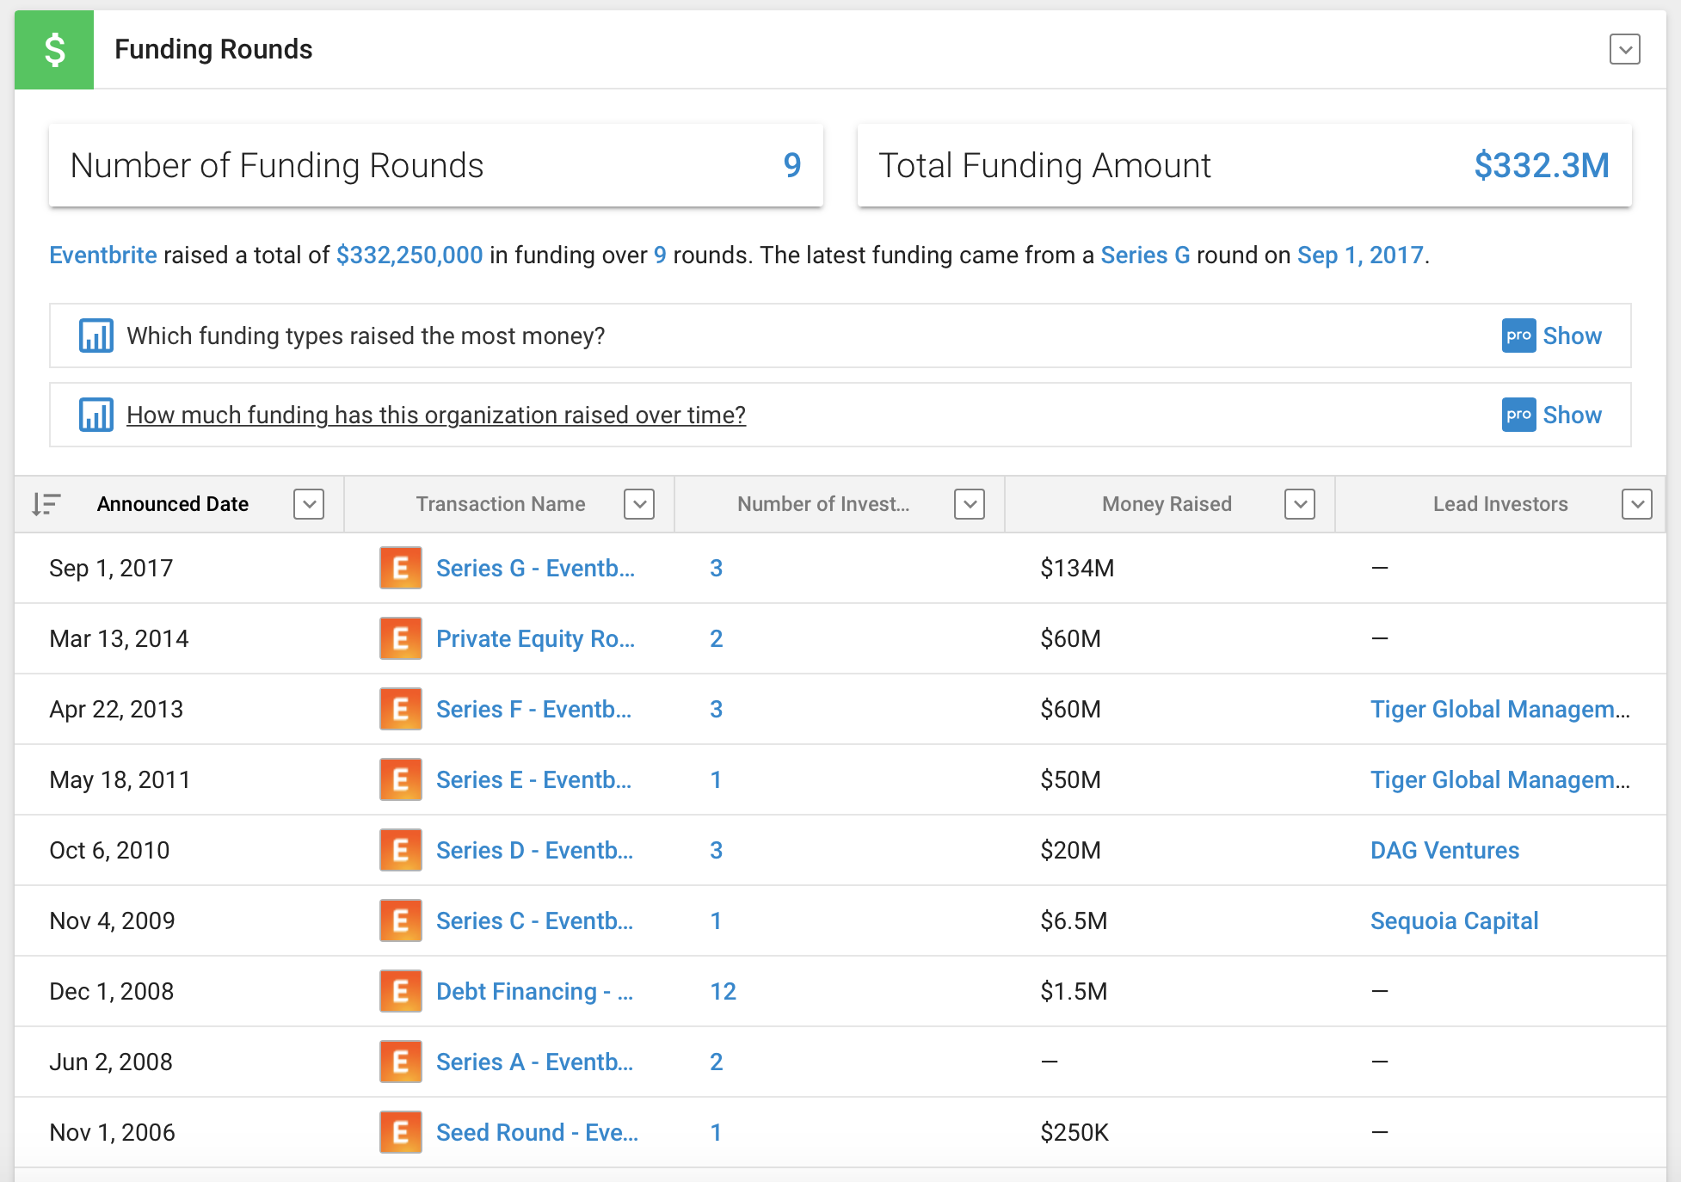Open the Series G - Eventbrite transaction

tap(535, 568)
